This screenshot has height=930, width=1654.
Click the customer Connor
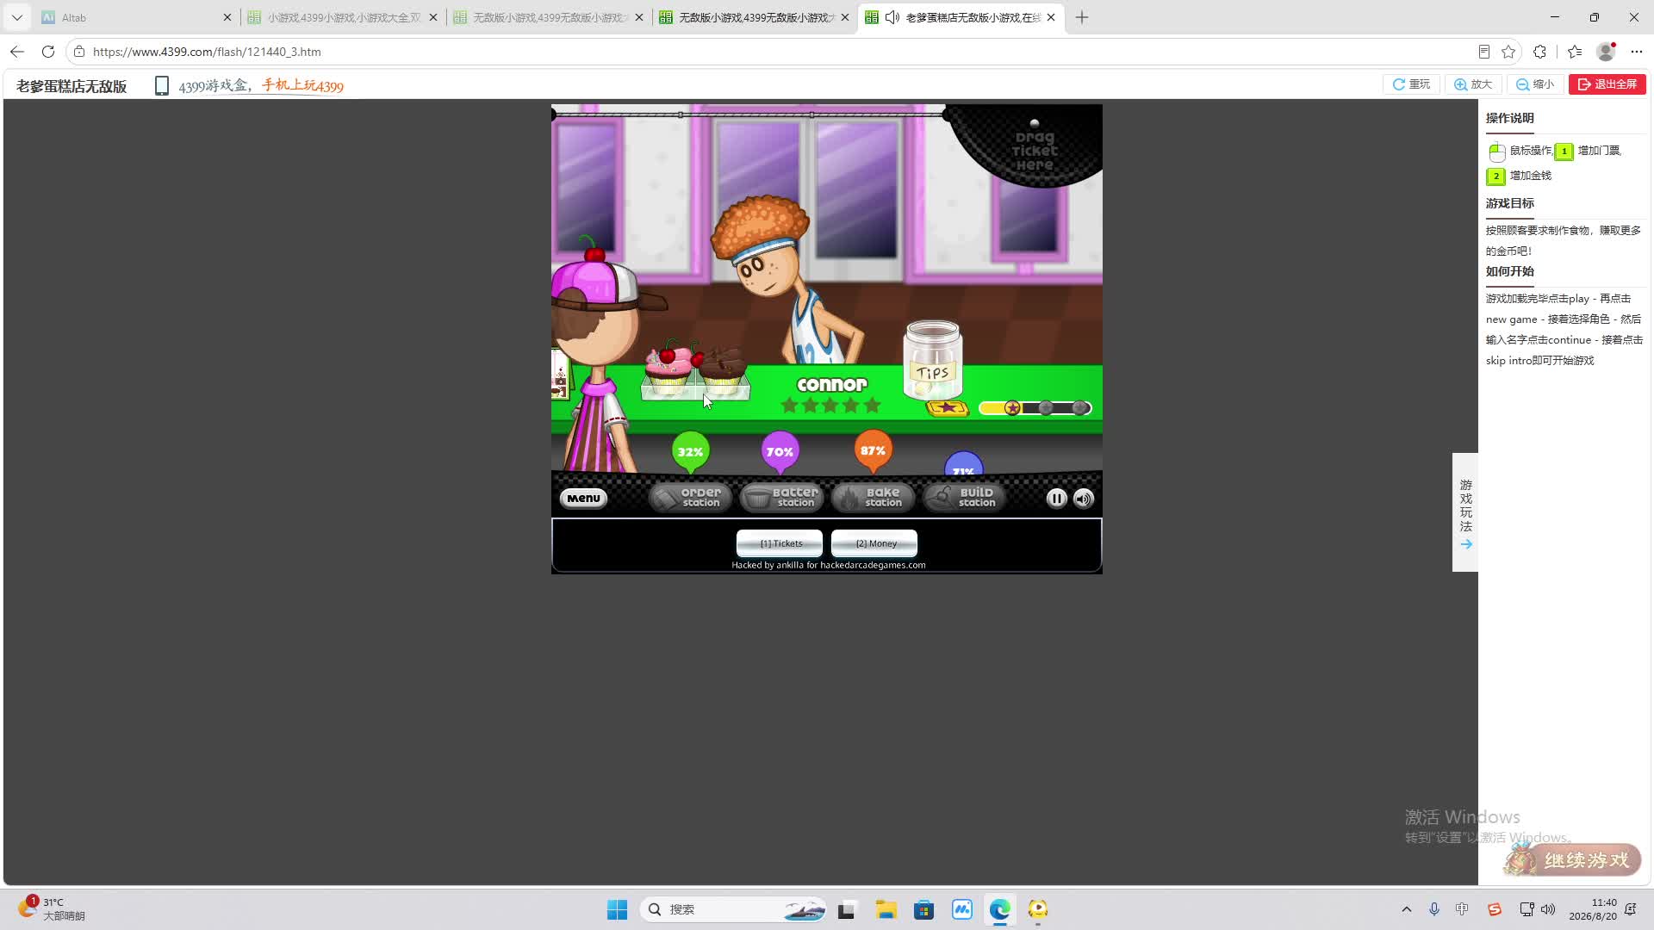(x=787, y=280)
